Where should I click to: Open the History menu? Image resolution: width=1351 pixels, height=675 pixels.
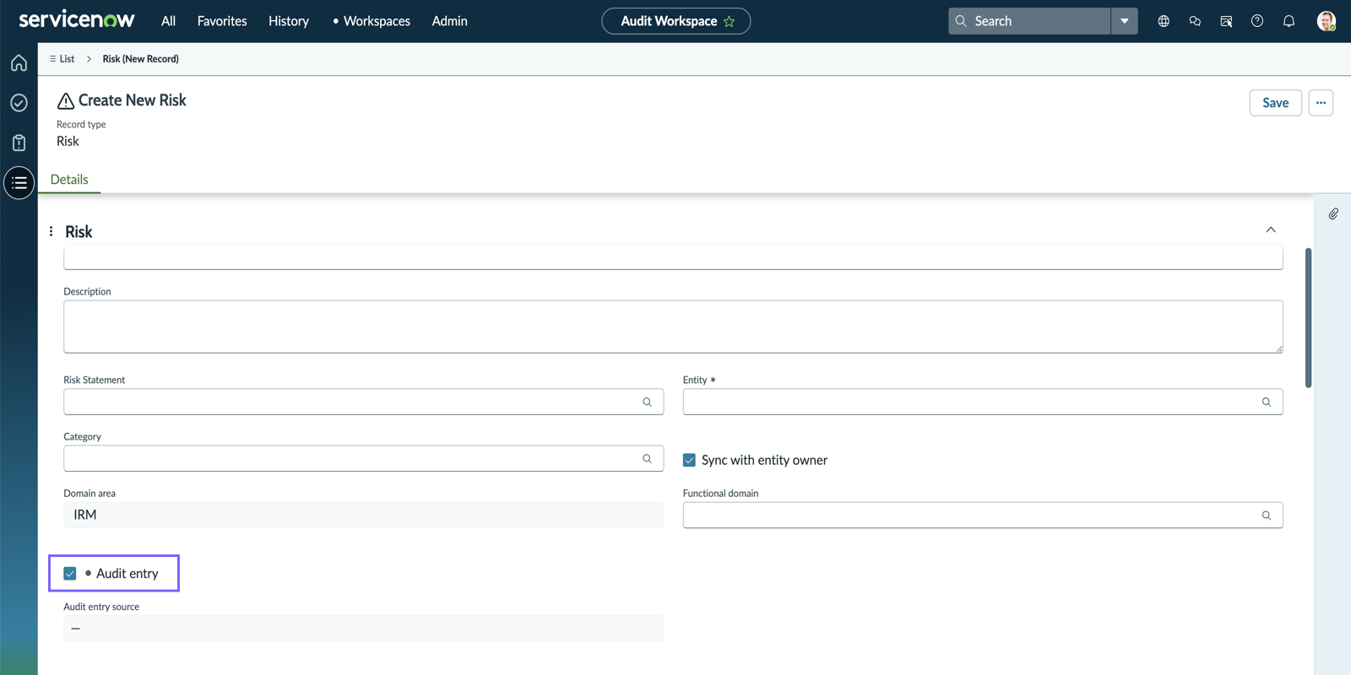289,21
